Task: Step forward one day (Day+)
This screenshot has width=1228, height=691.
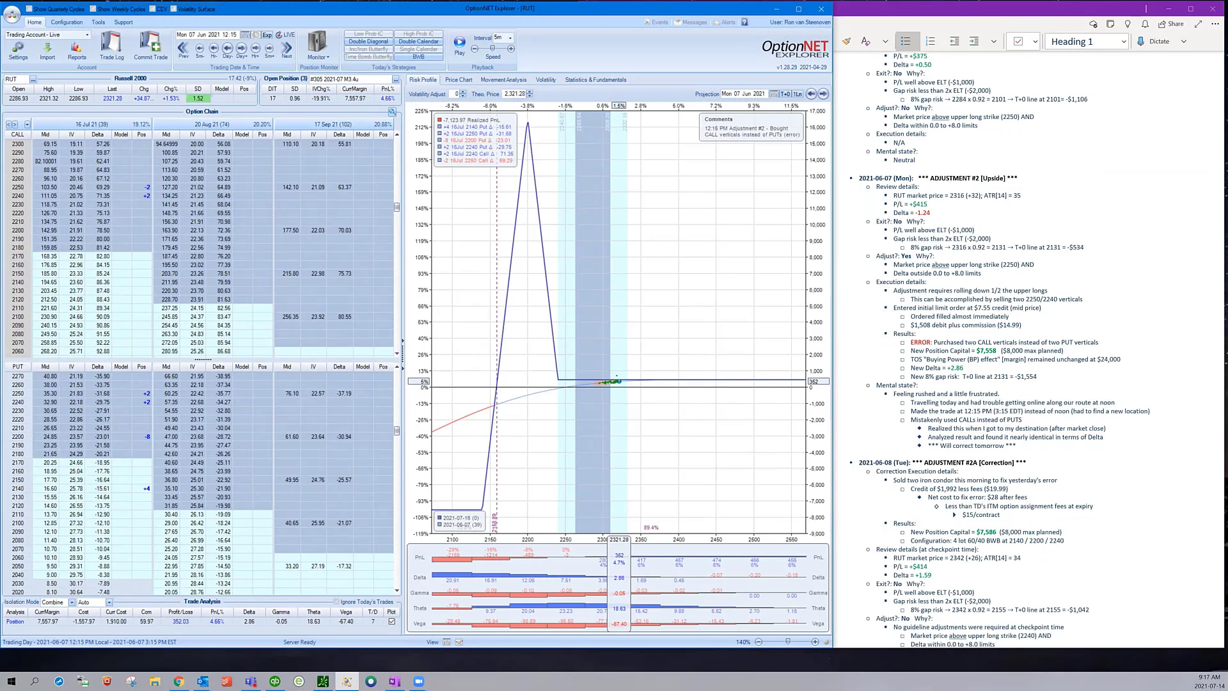Action: [242, 49]
